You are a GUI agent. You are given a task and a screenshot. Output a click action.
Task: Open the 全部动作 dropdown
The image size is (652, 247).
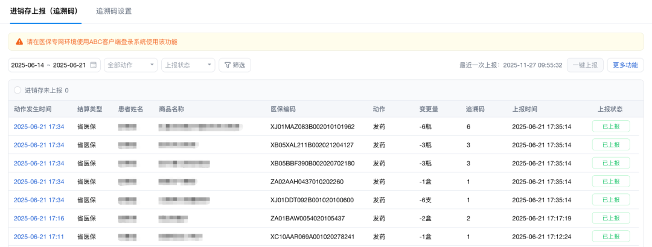click(x=131, y=65)
